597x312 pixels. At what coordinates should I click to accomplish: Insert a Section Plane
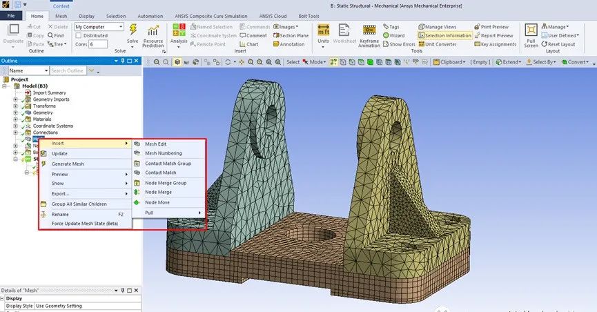point(291,35)
